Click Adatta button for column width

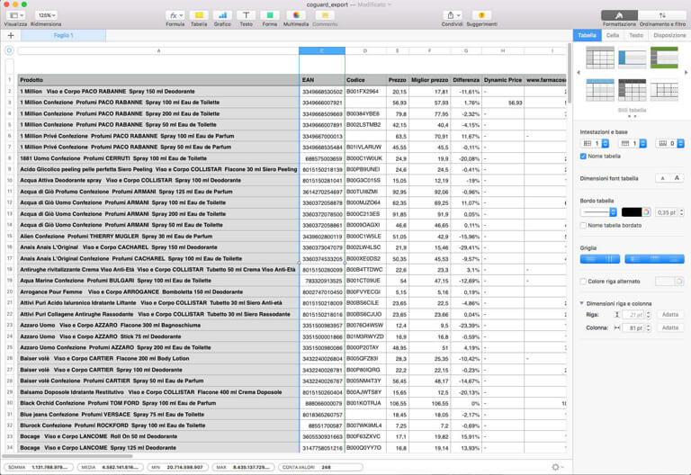tap(670, 328)
